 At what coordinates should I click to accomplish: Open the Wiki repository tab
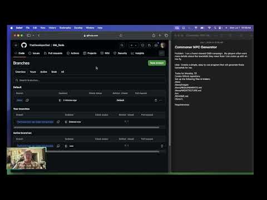pyautogui.click(x=105, y=53)
